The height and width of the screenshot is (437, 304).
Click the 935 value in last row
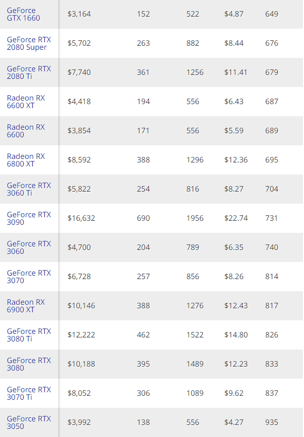coord(271,422)
